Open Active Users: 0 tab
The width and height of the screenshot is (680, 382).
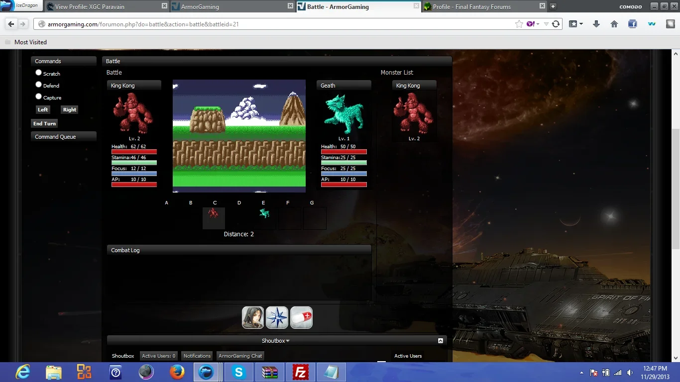158,356
